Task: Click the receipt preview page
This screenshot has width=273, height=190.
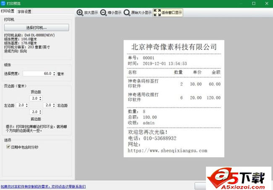Action: click(x=174, y=99)
